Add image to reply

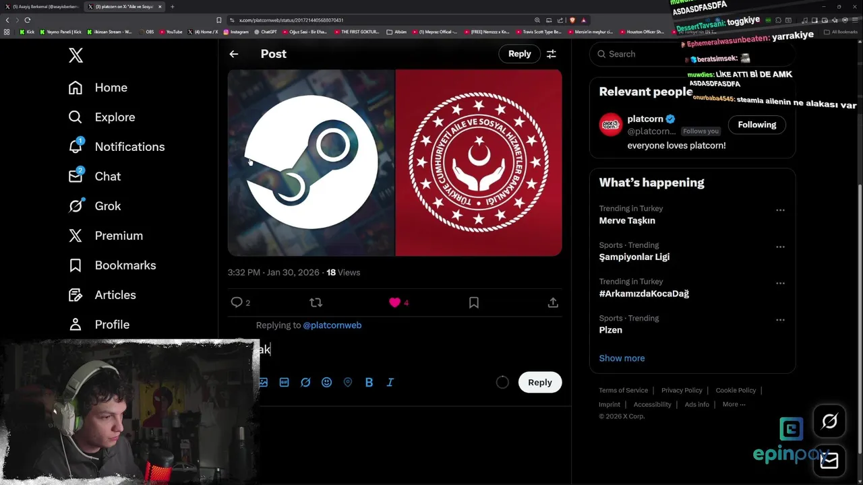click(x=263, y=382)
